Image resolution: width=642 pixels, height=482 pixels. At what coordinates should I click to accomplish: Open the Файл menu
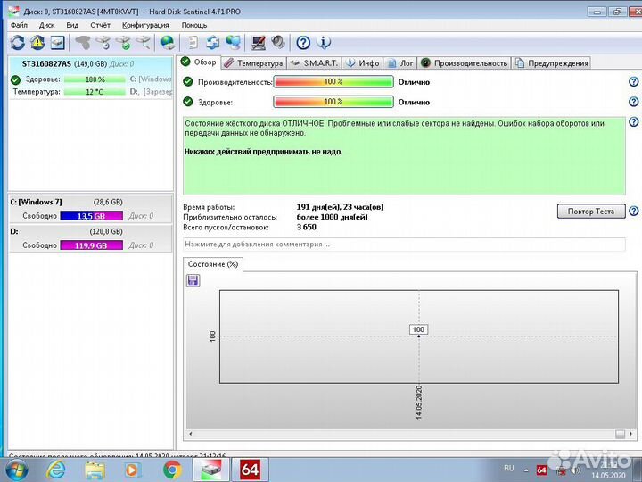click(x=19, y=25)
